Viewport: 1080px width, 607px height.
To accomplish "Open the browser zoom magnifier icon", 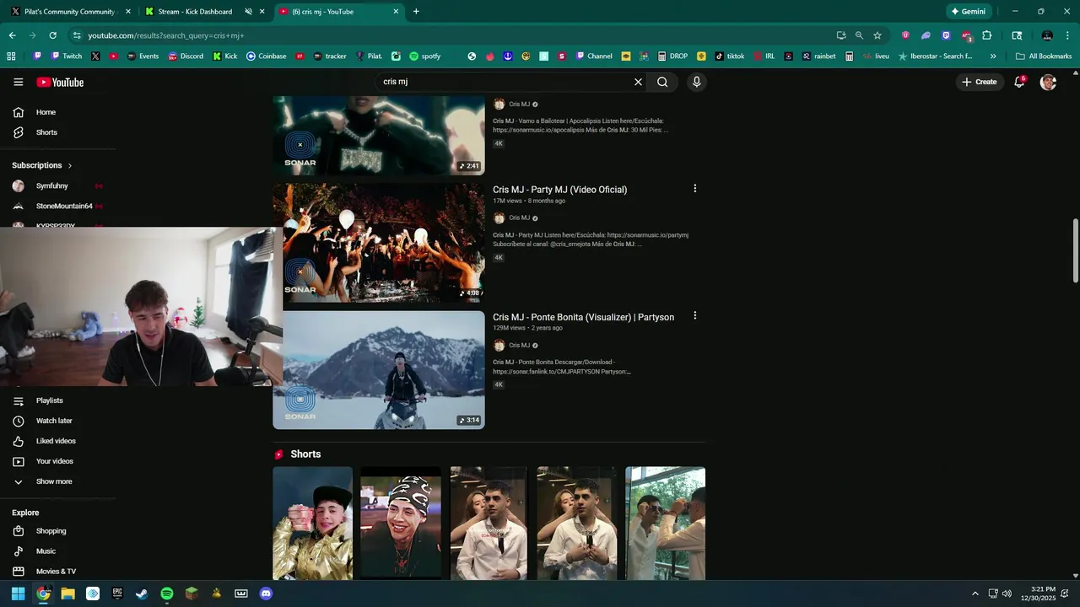I will [x=859, y=35].
